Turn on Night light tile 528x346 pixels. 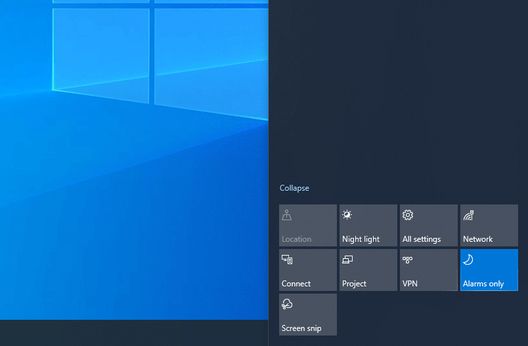coord(368,225)
